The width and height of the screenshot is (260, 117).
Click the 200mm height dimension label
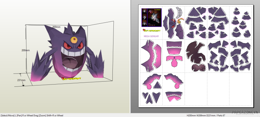point(26,50)
